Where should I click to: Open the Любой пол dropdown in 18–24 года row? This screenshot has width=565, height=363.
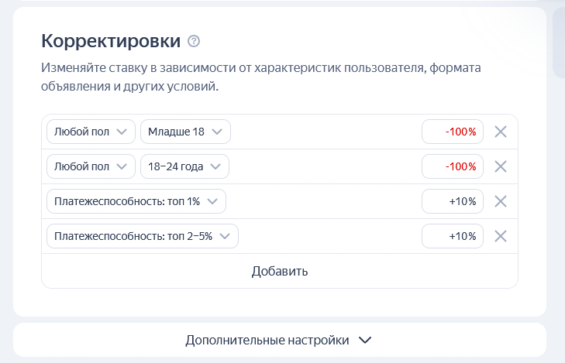91,166
